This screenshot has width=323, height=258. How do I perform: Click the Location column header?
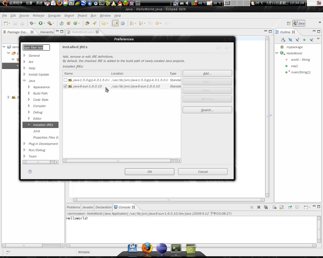[139, 74]
